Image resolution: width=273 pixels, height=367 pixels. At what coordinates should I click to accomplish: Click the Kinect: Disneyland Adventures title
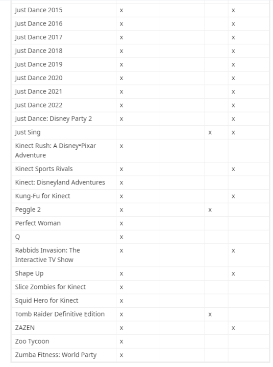(x=60, y=182)
